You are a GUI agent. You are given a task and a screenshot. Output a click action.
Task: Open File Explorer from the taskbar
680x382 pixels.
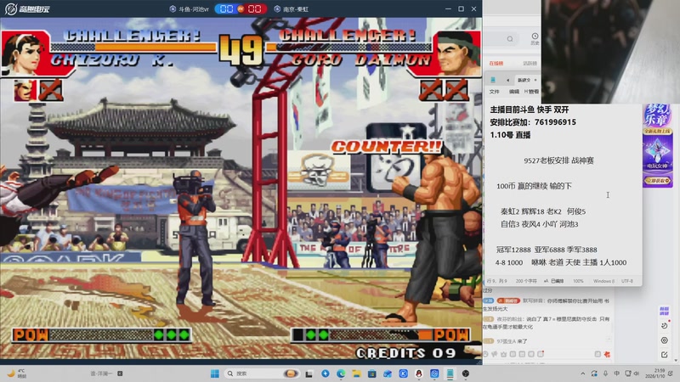coord(356,374)
